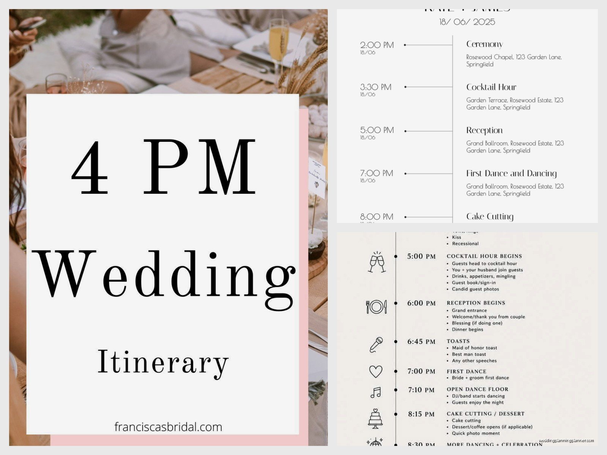Click the music note icon beside Open Dance Floor
This screenshot has height=455, width=607.
[376, 392]
